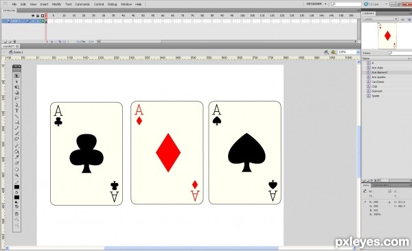Select the Hand tool
Viewport: 412px width, 251px height.
click(x=16, y=169)
